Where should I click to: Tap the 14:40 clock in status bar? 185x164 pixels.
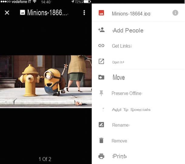pos(46,2)
